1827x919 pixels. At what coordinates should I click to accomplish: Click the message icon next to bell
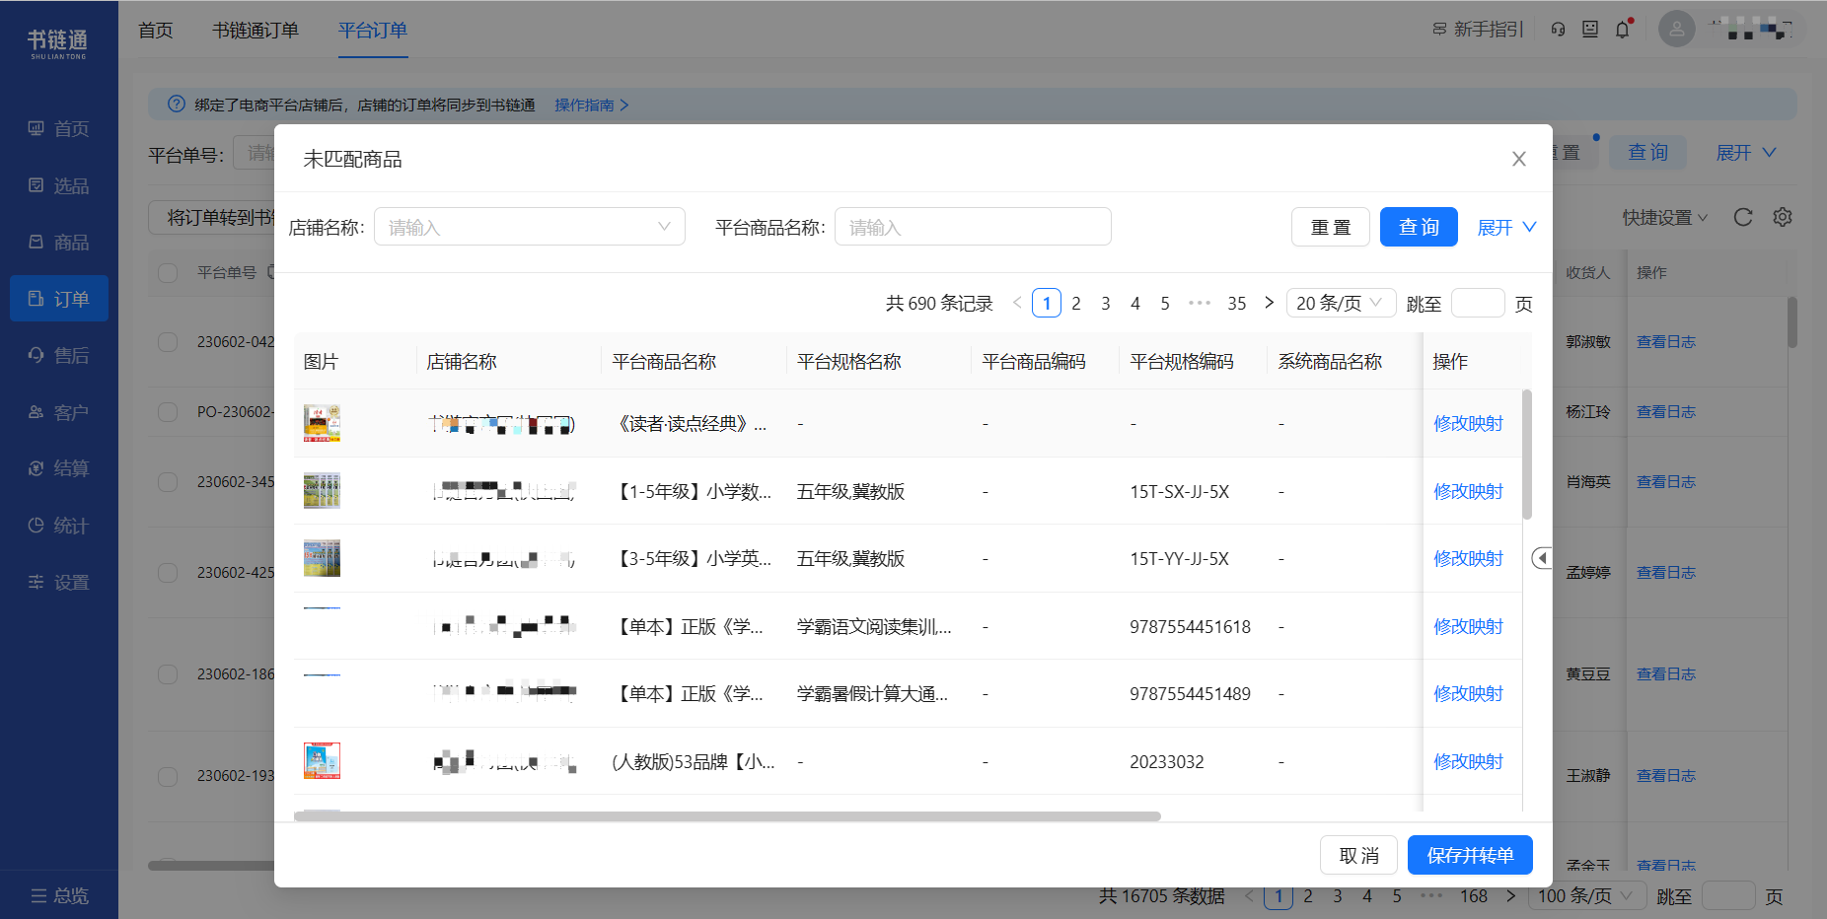(x=1590, y=30)
